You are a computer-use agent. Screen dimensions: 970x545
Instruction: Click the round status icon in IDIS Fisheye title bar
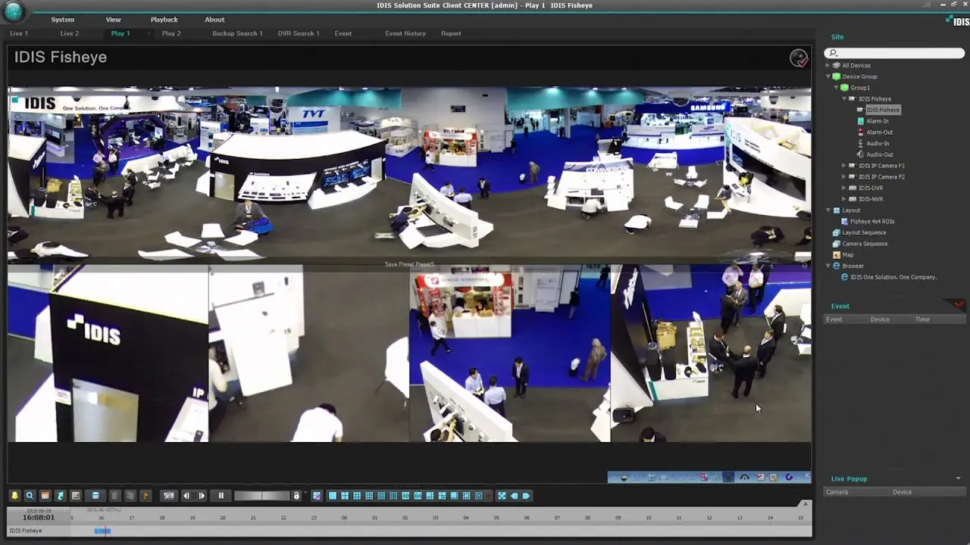pyautogui.click(x=799, y=58)
